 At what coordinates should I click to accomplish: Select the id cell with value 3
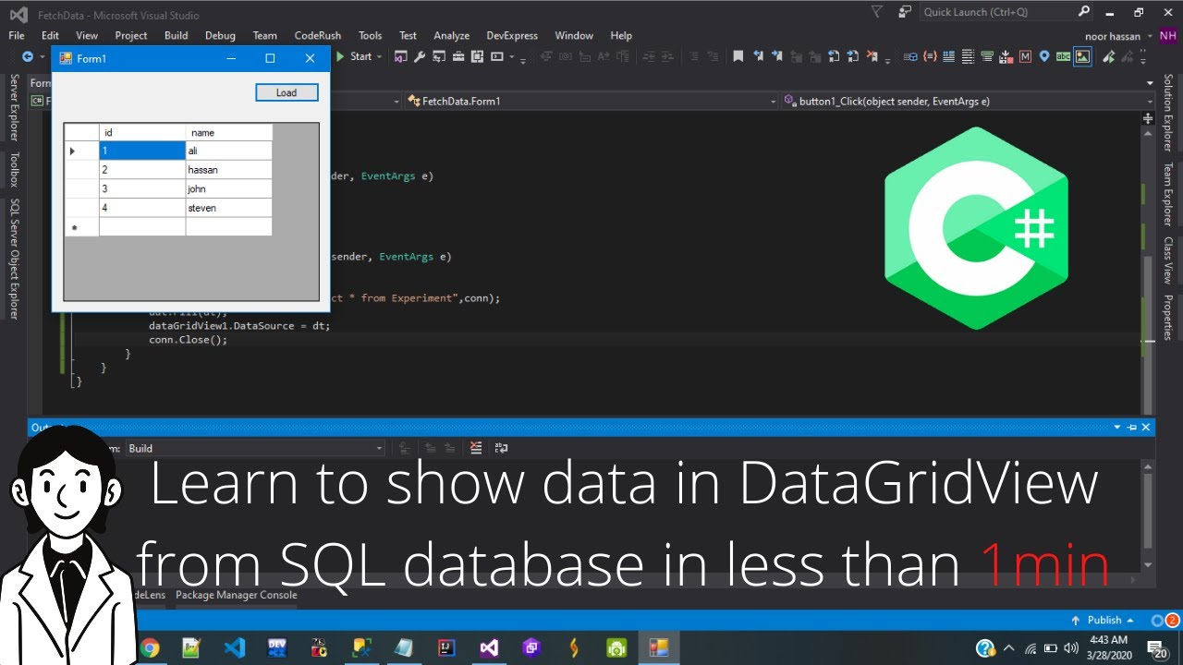pyautogui.click(x=142, y=188)
